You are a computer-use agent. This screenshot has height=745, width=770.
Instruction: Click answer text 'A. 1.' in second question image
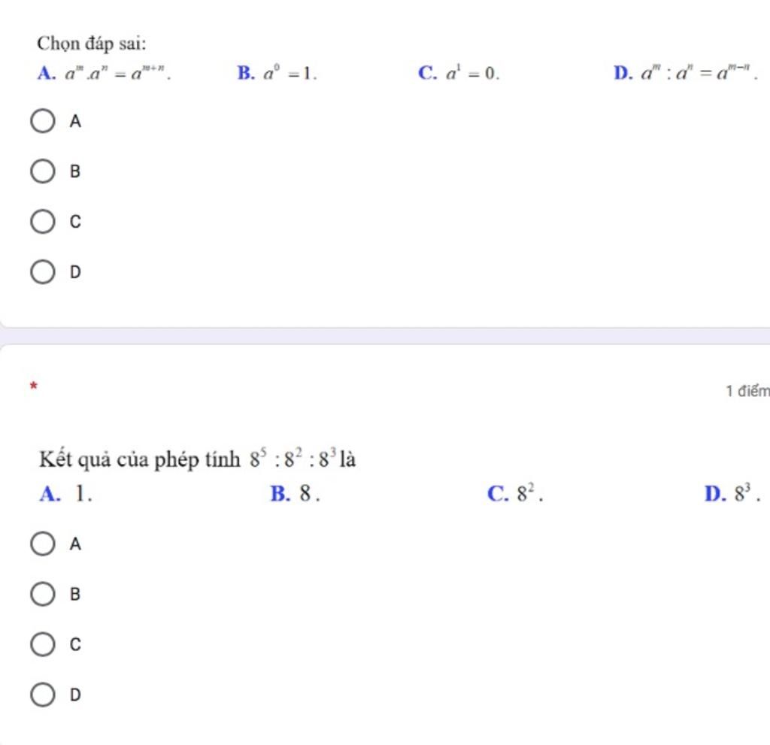tap(66, 494)
